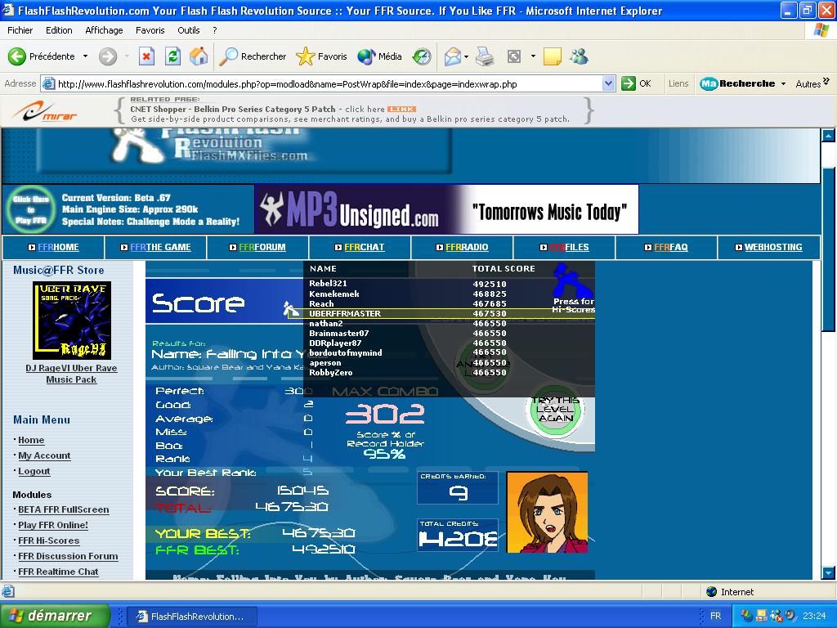Click the page scrollbar up arrow
Viewport: 837px width, 628px height.
pos(828,136)
